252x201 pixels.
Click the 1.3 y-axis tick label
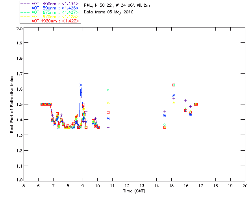[19, 135]
